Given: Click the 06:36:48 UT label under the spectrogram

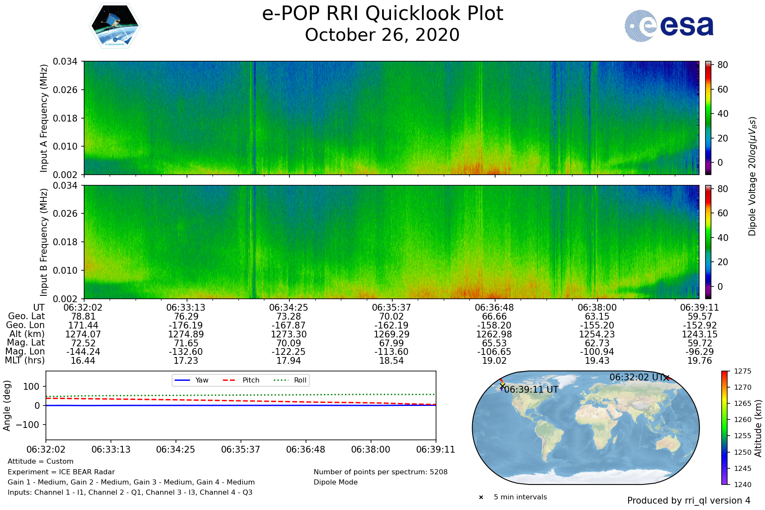Looking at the screenshot, I should (494, 308).
